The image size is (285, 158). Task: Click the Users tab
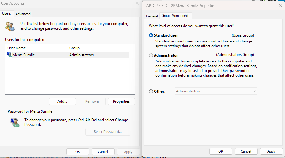pyautogui.click(x=7, y=14)
